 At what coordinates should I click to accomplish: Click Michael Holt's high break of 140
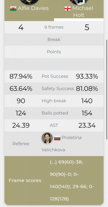point(87,101)
